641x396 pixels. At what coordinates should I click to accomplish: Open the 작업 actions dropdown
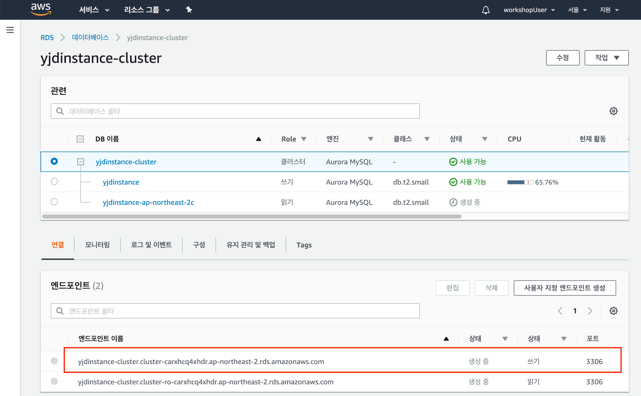pyautogui.click(x=607, y=58)
